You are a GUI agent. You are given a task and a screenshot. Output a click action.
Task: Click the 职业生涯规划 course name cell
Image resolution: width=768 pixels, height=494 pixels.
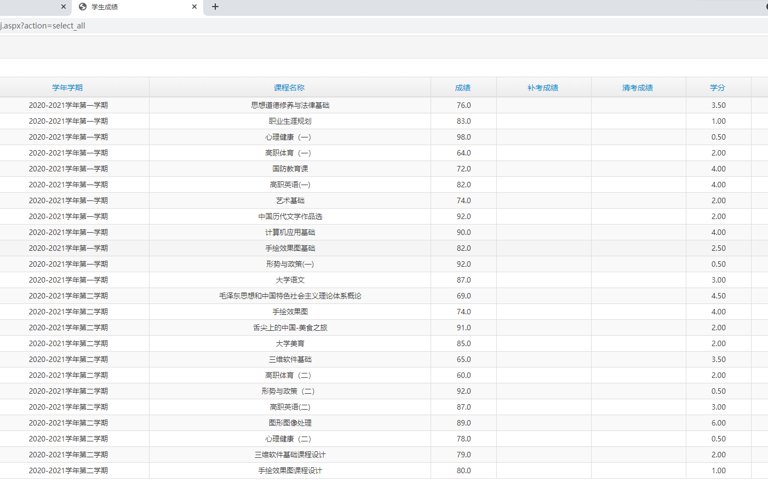pos(290,121)
